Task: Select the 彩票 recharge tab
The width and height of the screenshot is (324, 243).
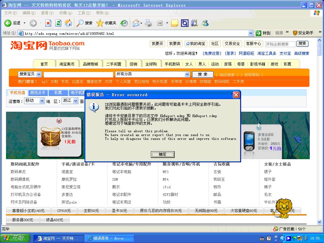Action: pos(58,93)
